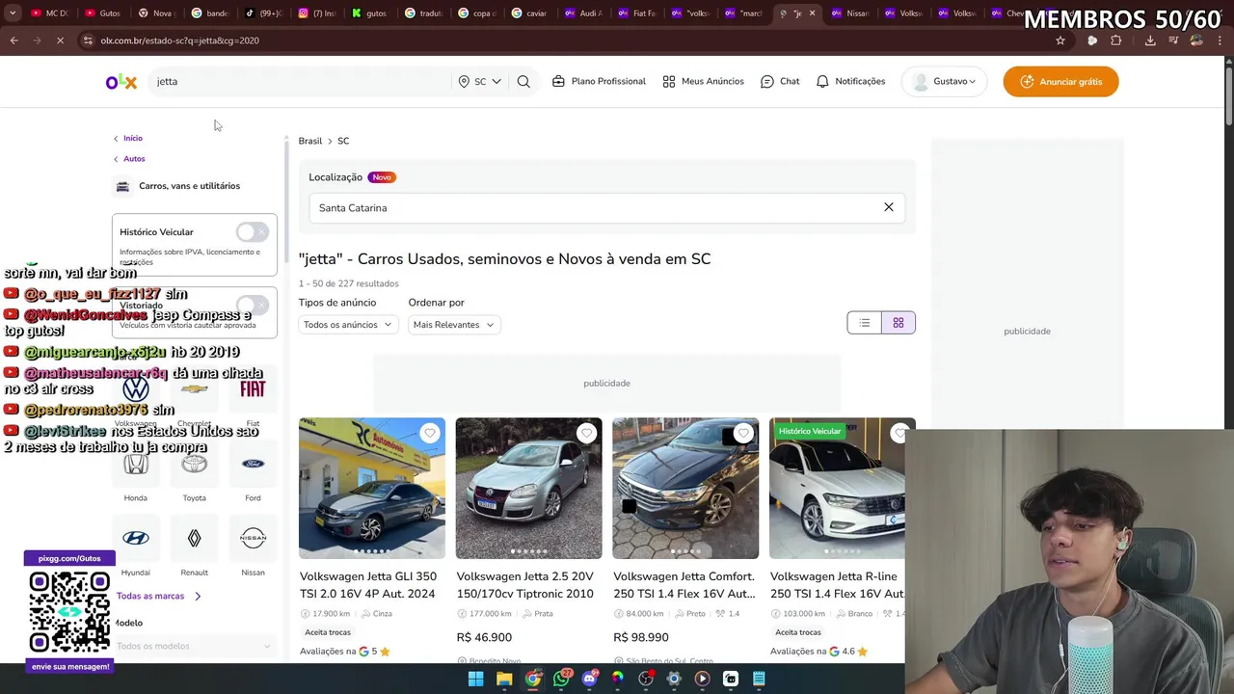Open the SC location dropdown
The image size is (1234, 694).
[480, 82]
